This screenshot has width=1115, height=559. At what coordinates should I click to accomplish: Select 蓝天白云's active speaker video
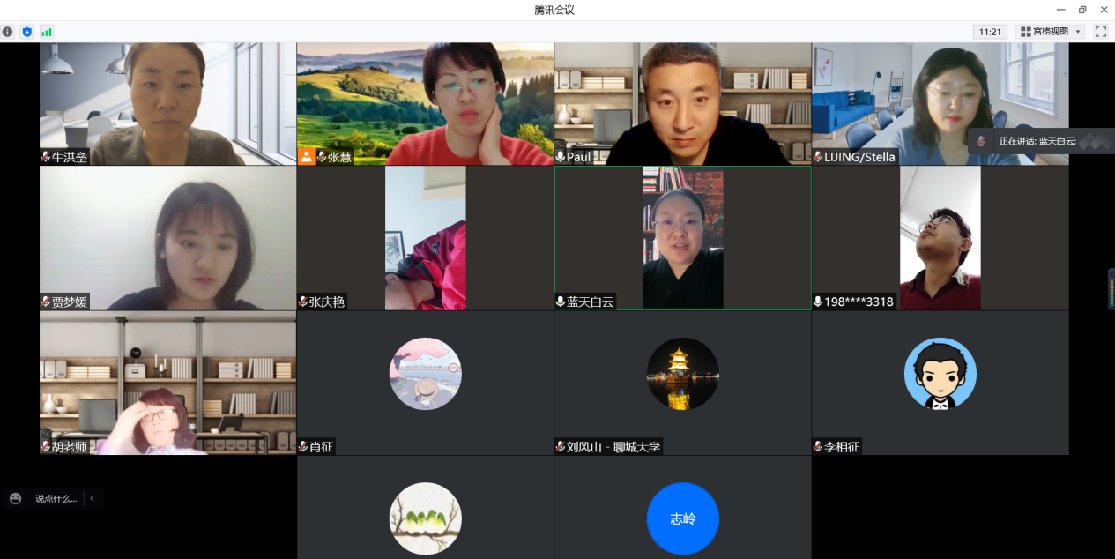(683, 238)
